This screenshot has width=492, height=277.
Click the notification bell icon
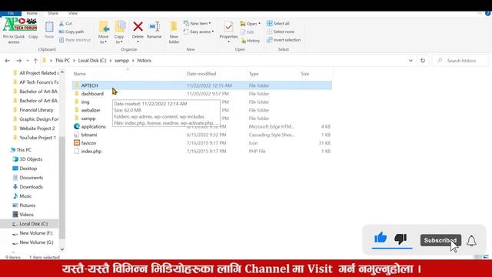(471, 241)
